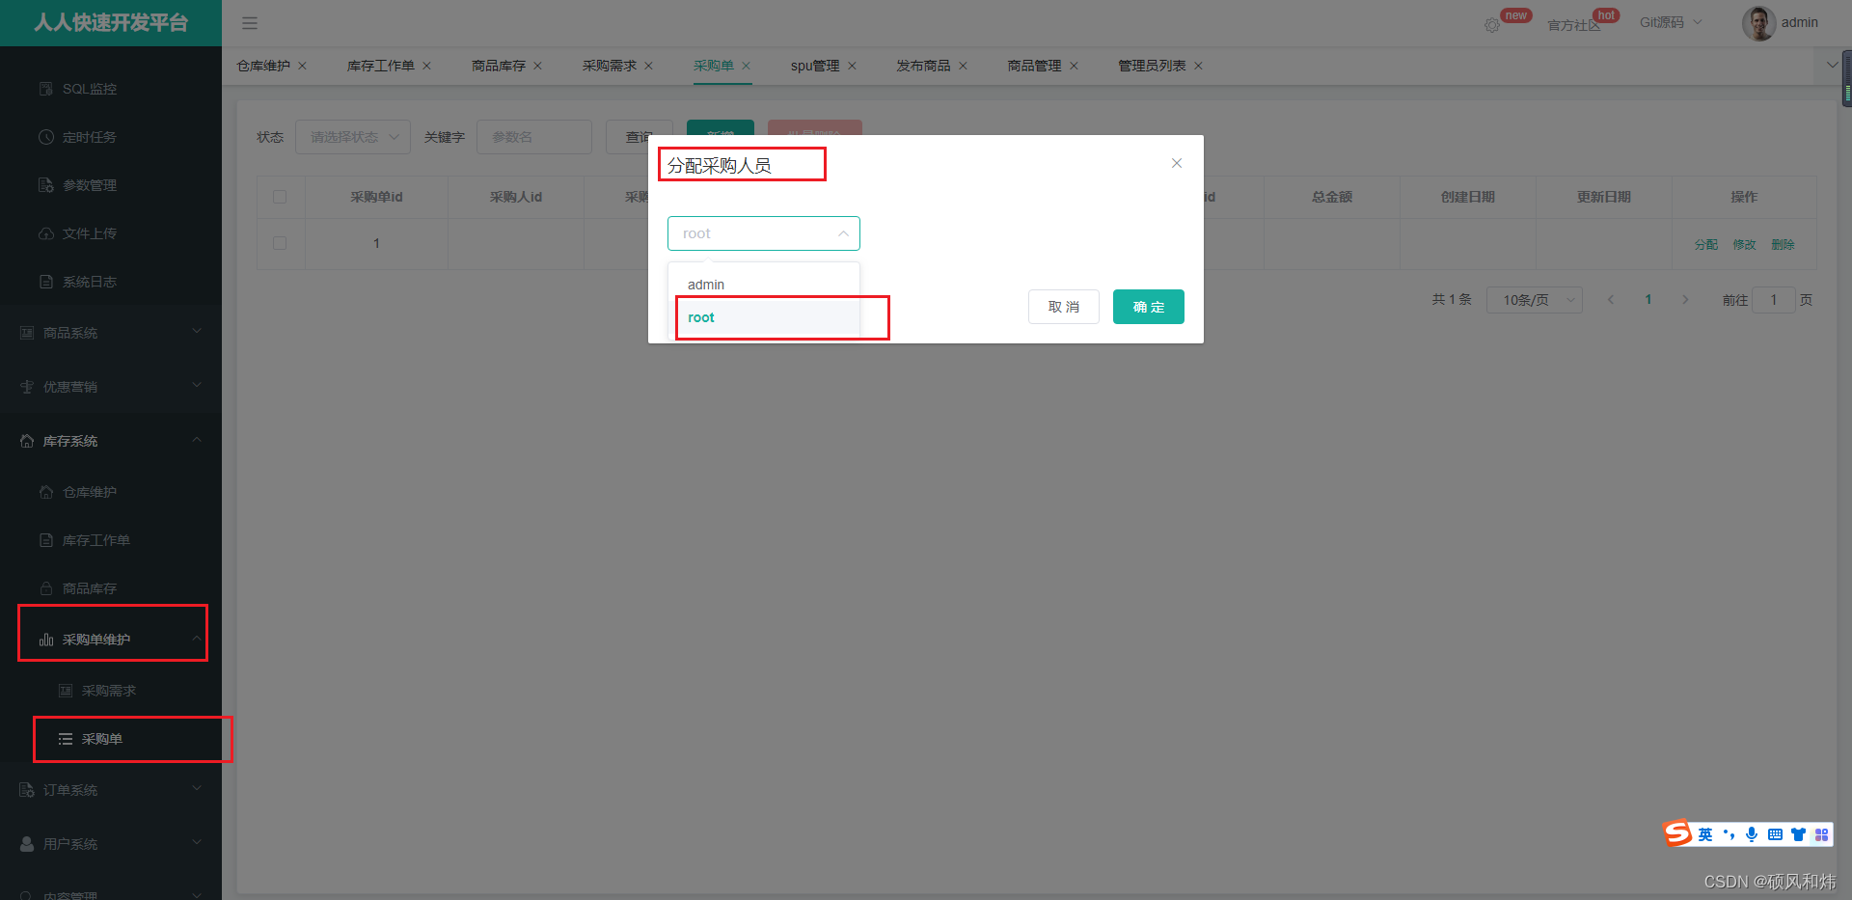The width and height of the screenshot is (1852, 900).
Task: Click the page number input field
Action: 1774,299
